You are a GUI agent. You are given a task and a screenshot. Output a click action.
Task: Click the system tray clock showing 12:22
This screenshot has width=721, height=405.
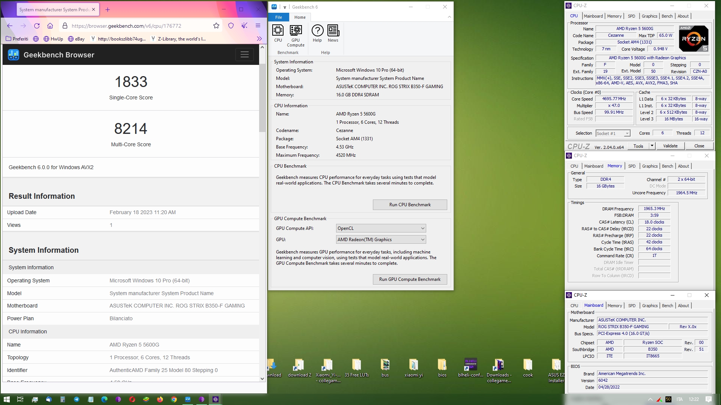pos(694,399)
